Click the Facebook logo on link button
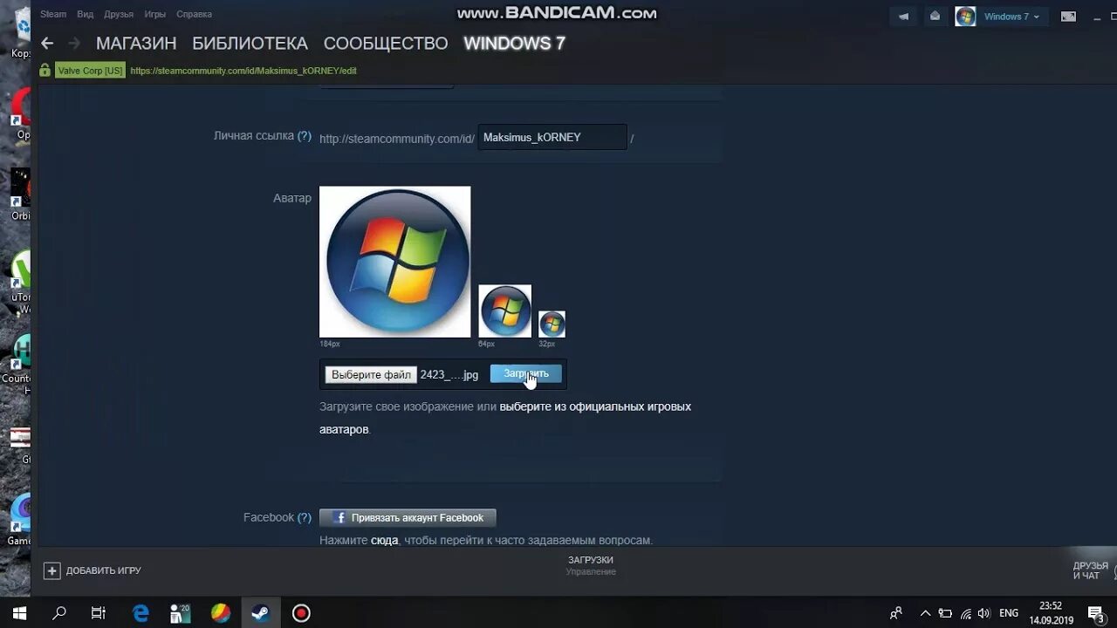 [x=340, y=518]
